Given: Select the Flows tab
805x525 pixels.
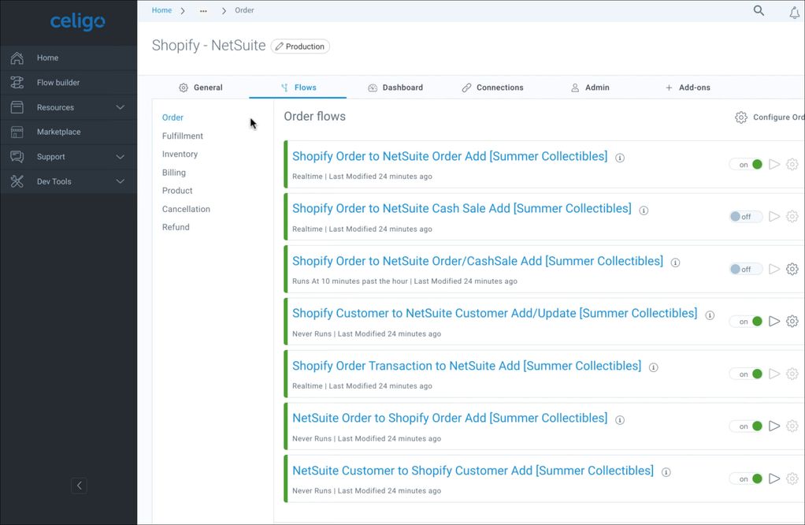Looking at the screenshot, I should 299,87.
